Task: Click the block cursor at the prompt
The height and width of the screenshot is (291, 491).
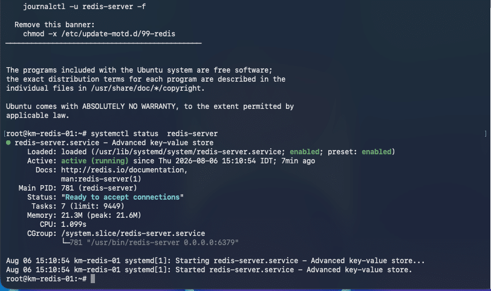Action: point(93,279)
